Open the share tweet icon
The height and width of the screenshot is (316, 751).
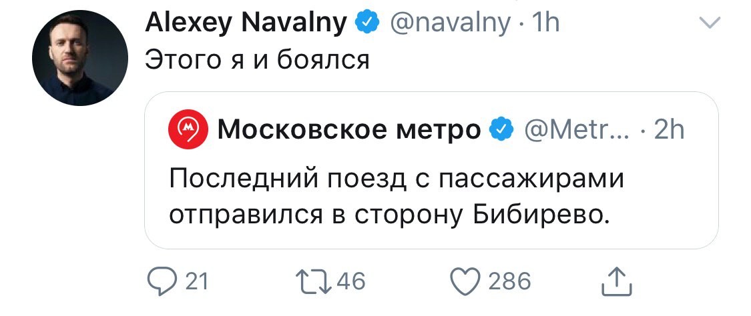click(615, 281)
